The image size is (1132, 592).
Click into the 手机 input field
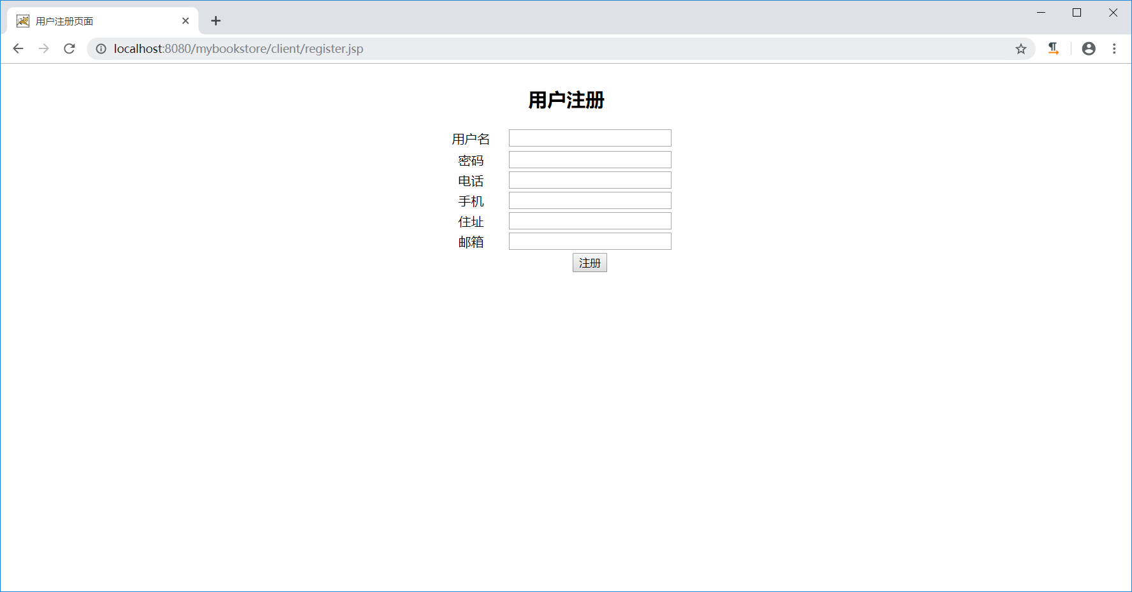click(x=590, y=200)
